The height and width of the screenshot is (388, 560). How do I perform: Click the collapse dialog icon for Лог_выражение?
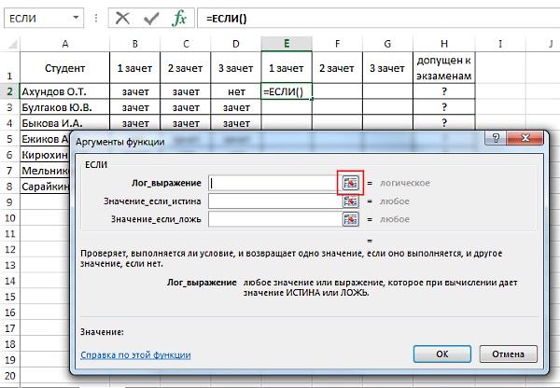pyautogui.click(x=350, y=184)
